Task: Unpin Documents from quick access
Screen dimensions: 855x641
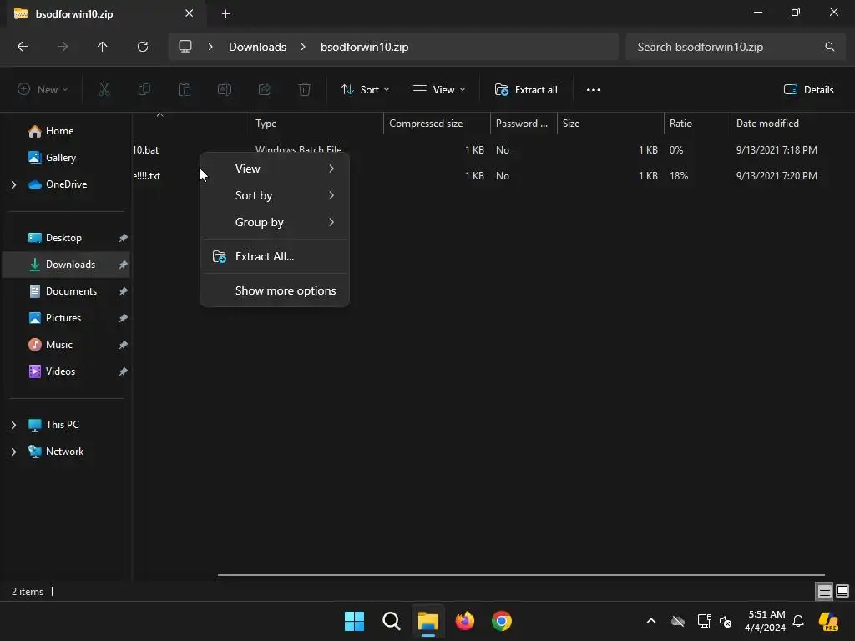Action: [124, 291]
